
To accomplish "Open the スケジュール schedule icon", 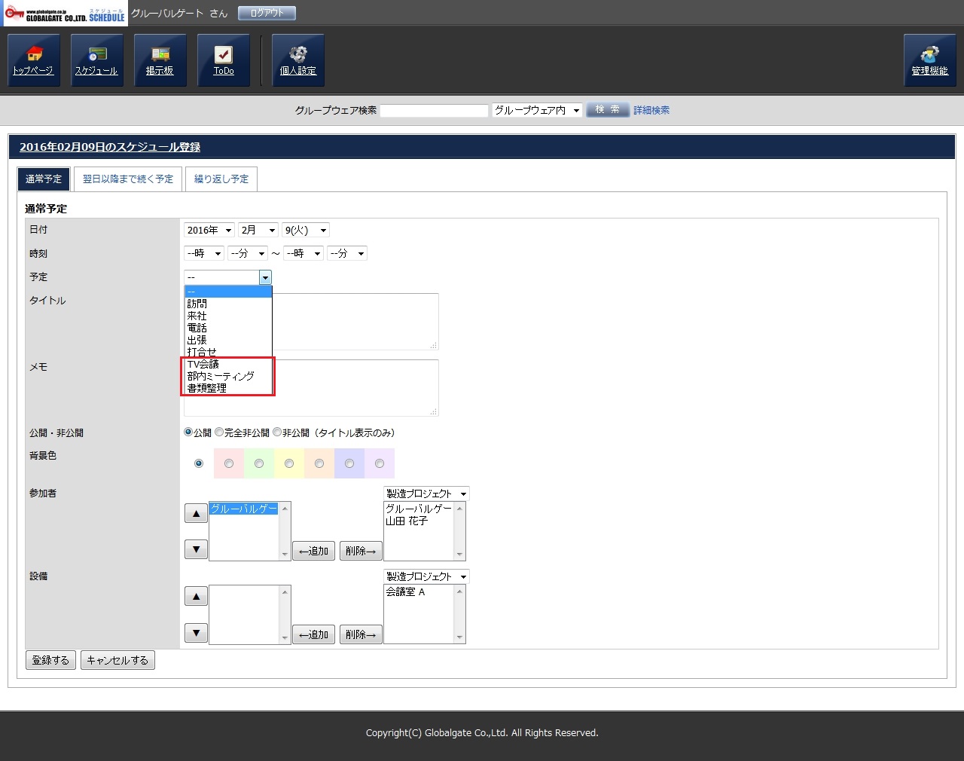I will point(97,60).
